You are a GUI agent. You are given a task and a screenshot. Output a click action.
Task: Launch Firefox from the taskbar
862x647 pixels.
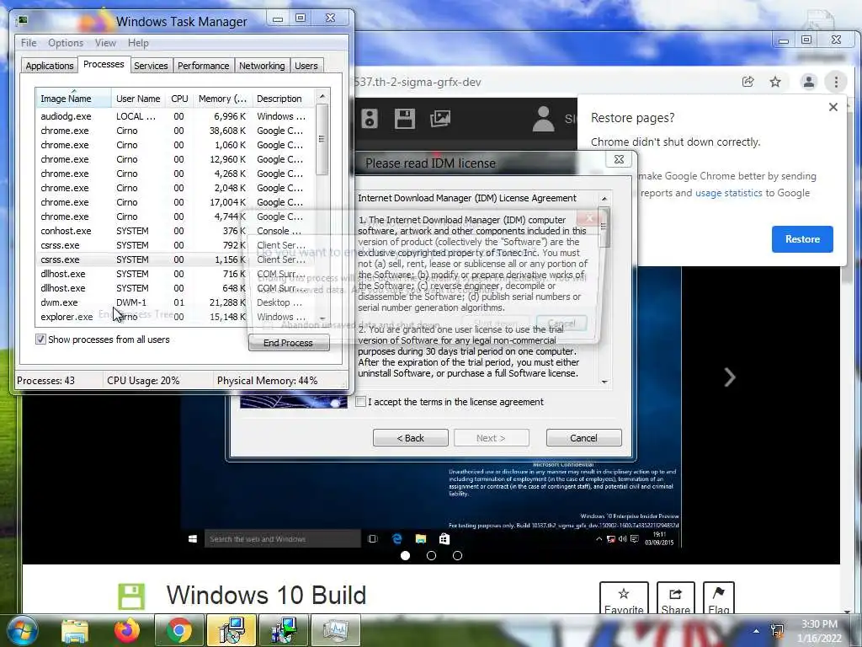[x=127, y=630]
